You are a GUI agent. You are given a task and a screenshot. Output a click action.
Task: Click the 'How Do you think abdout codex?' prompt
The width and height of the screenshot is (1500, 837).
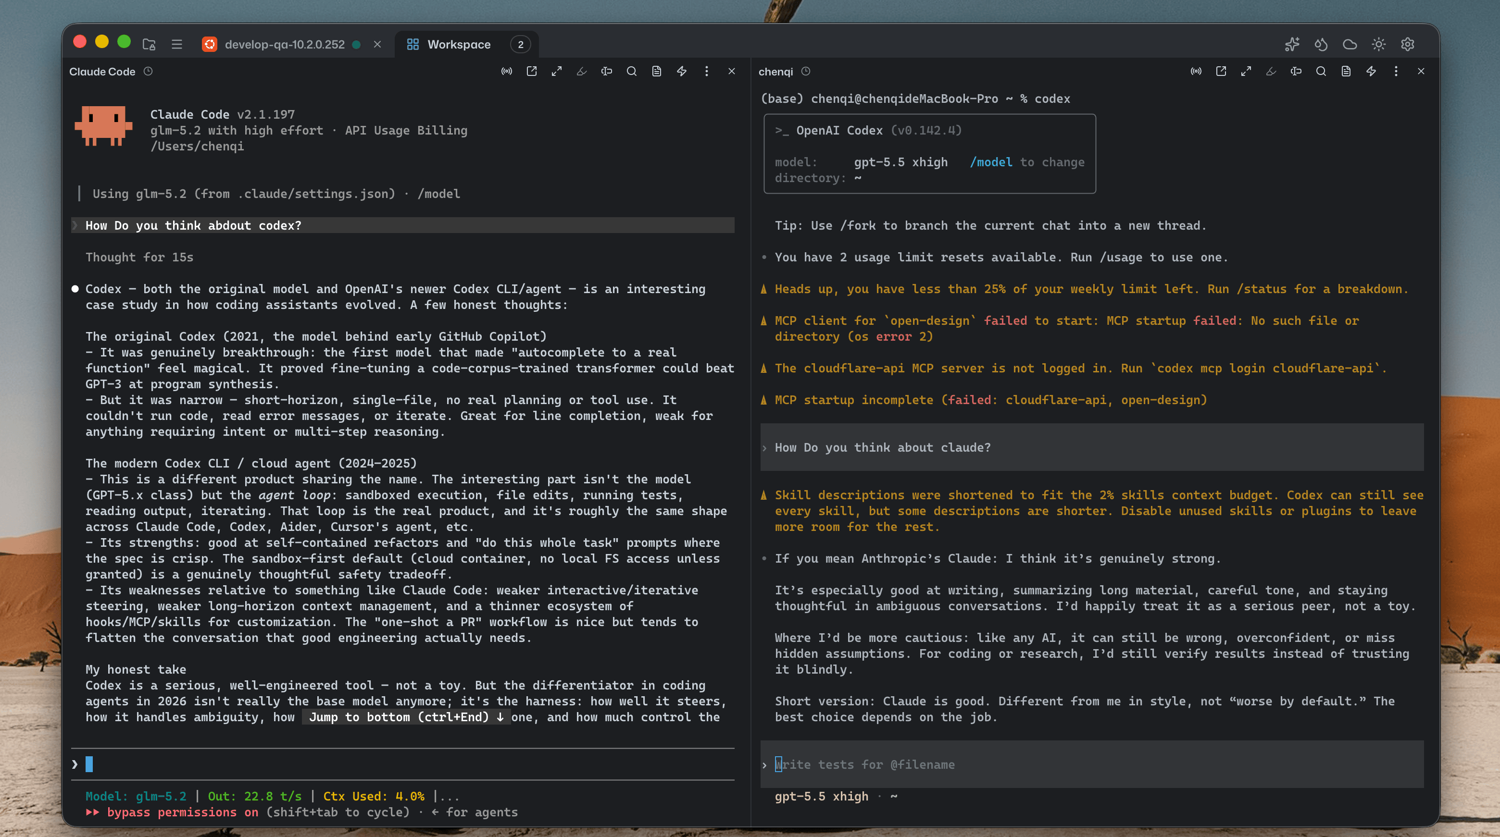point(402,225)
